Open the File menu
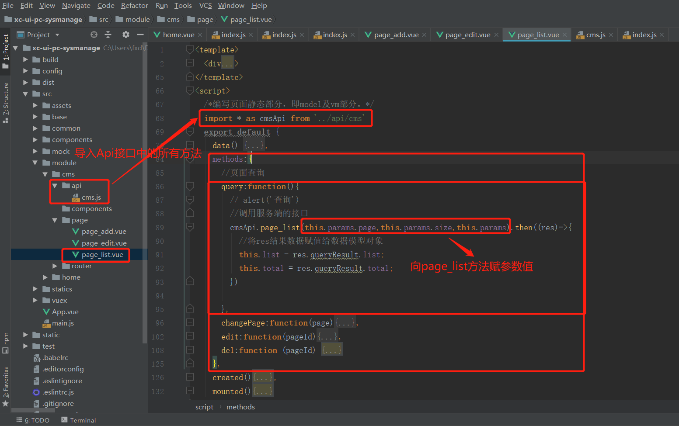The image size is (679, 426). click(x=8, y=5)
